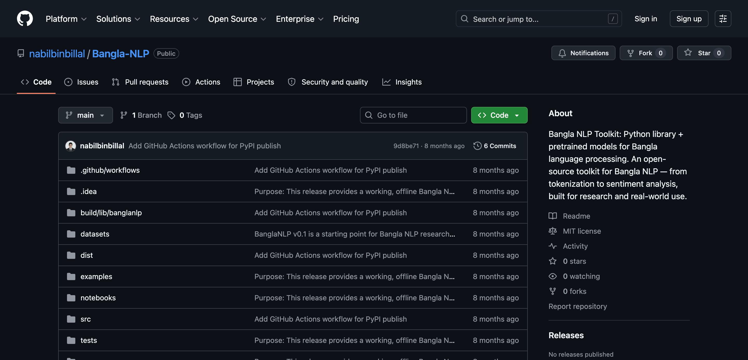
Task: Focus the Go to file search box
Action: tap(413, 115)
